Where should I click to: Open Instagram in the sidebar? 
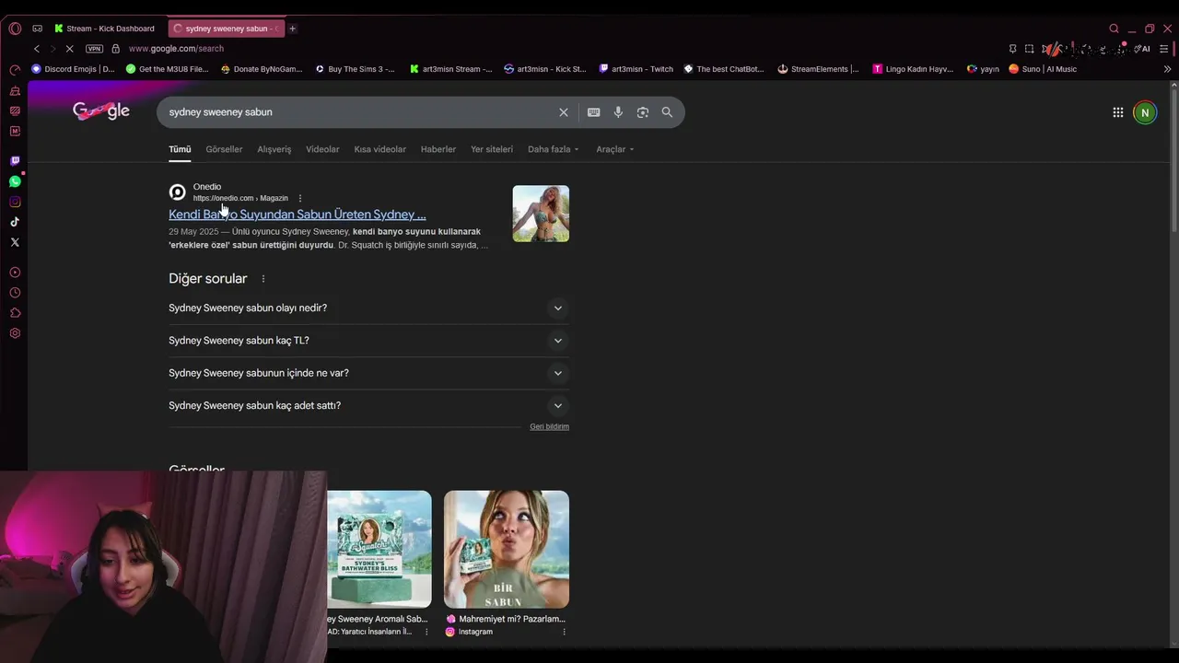click(x=15, y=202)
